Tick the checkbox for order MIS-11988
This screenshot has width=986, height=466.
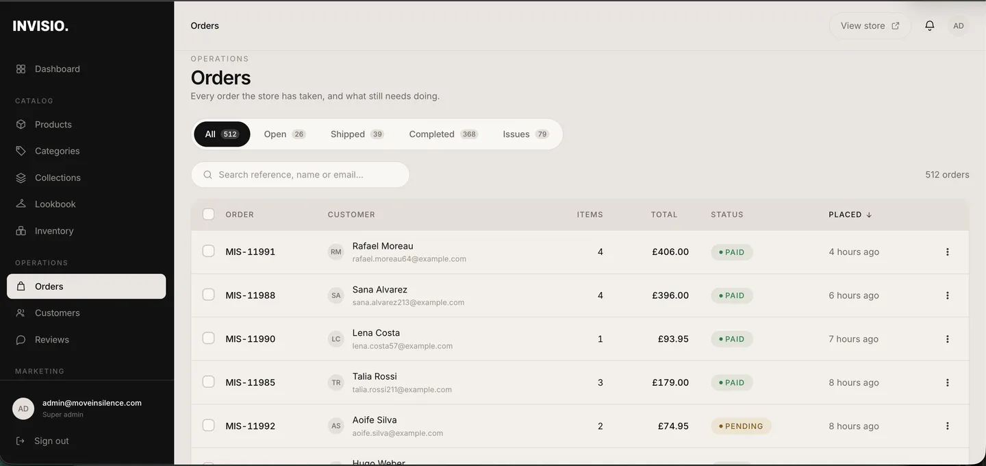pos(208,295)
